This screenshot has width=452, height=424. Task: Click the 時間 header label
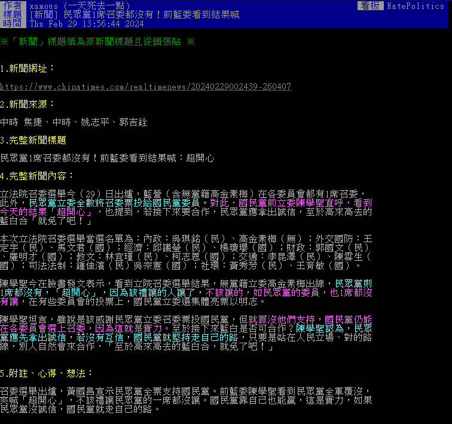[x=13, y=23]
